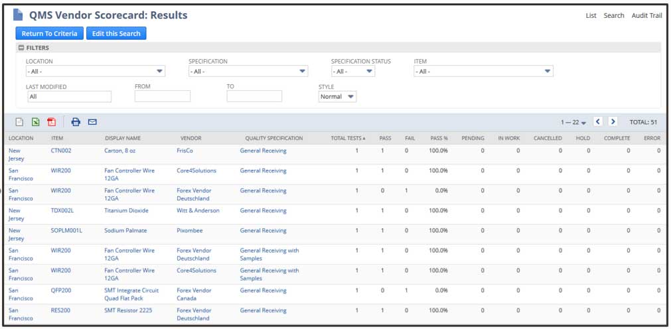
Task: Click the document icon beside page title
Action: [x=19, y=15]
